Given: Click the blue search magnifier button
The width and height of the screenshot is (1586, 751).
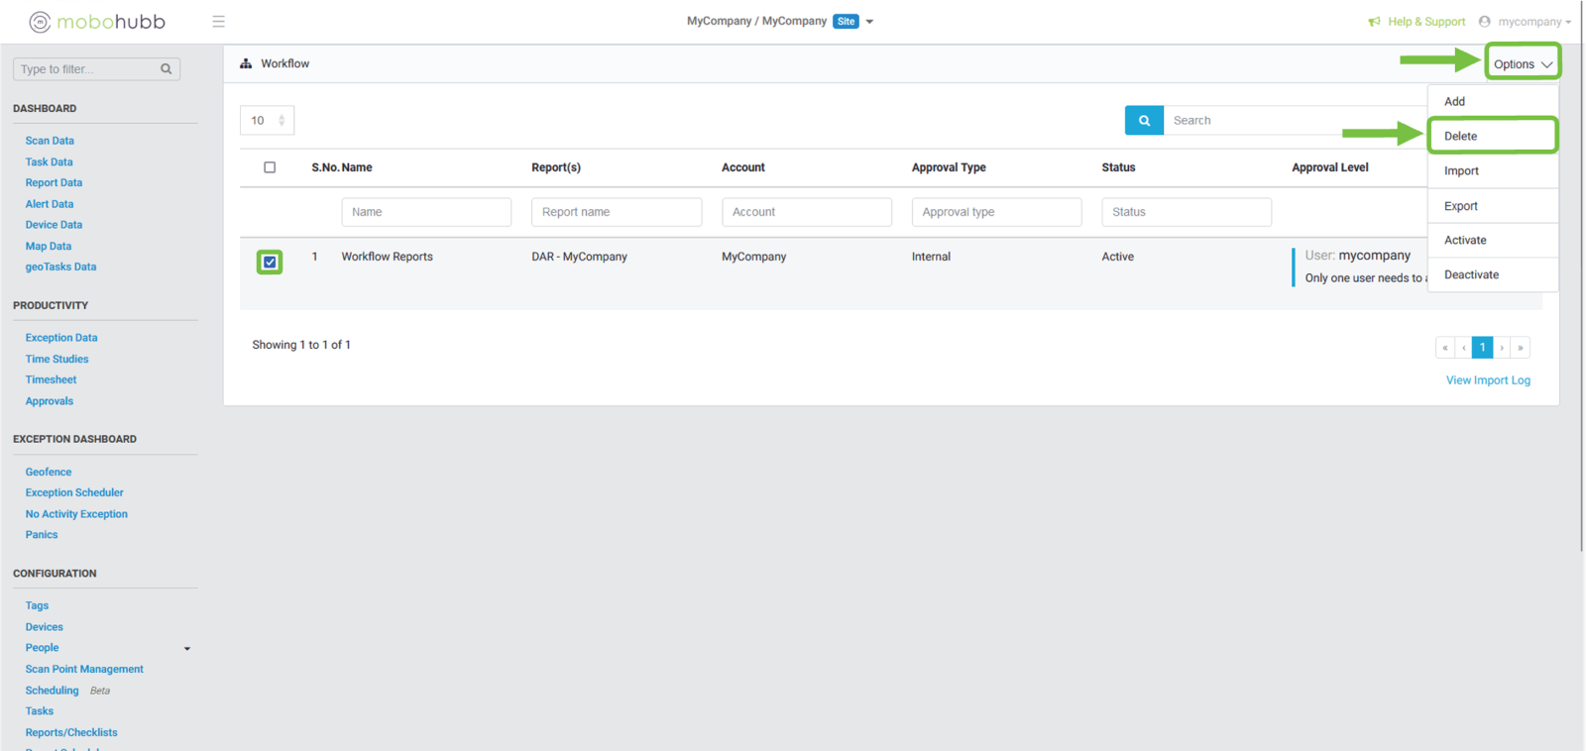Looking at the screenshot, I should tap(1144, 120).
